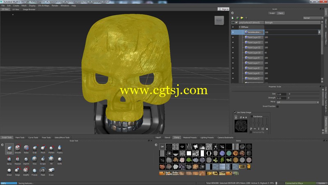This screenshot has width=328, height=185.
Task: Toggle visibility of Paint Layer 11
Action: (x=233, y=48)
